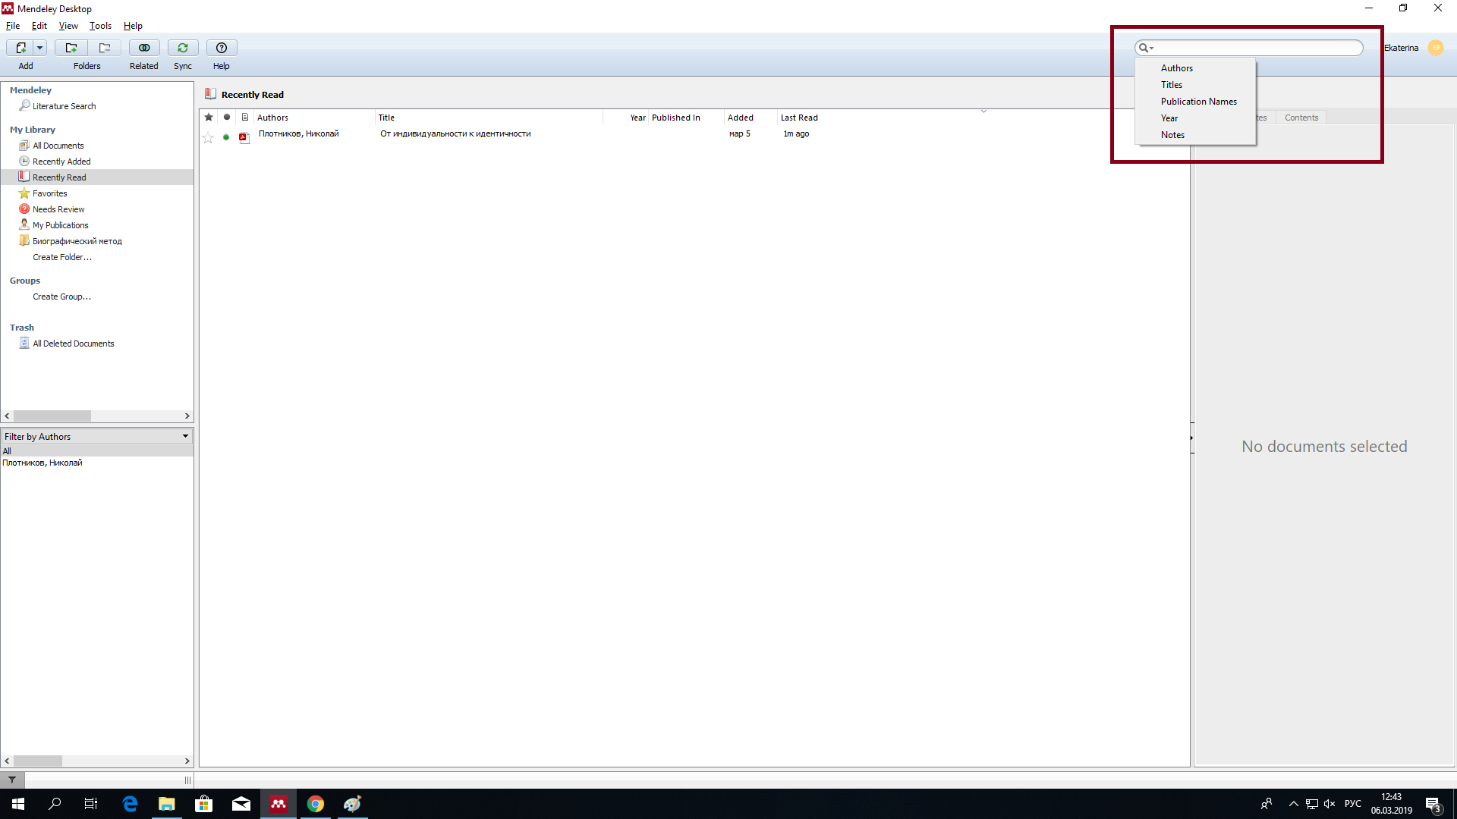Open the Tools menu
This screenshot has width=1457, height=819.
[x=100, y=26]
